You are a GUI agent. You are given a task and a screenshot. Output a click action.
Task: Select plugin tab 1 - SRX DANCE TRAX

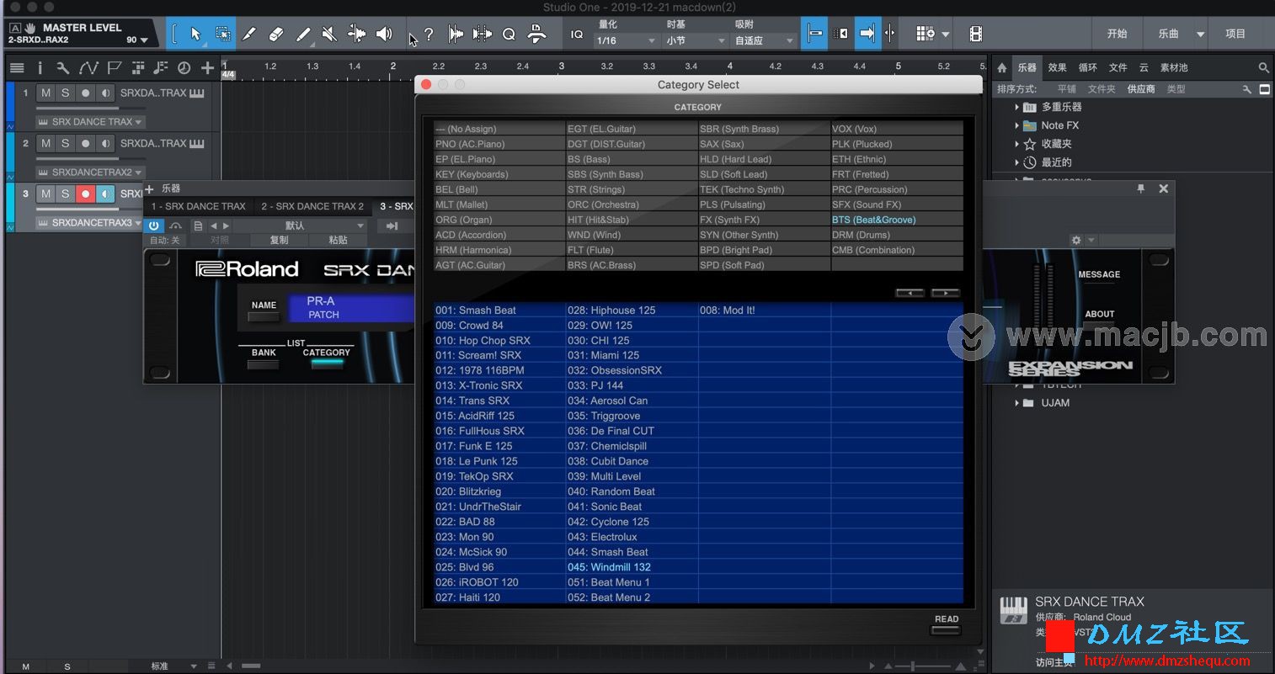(199, 206)
